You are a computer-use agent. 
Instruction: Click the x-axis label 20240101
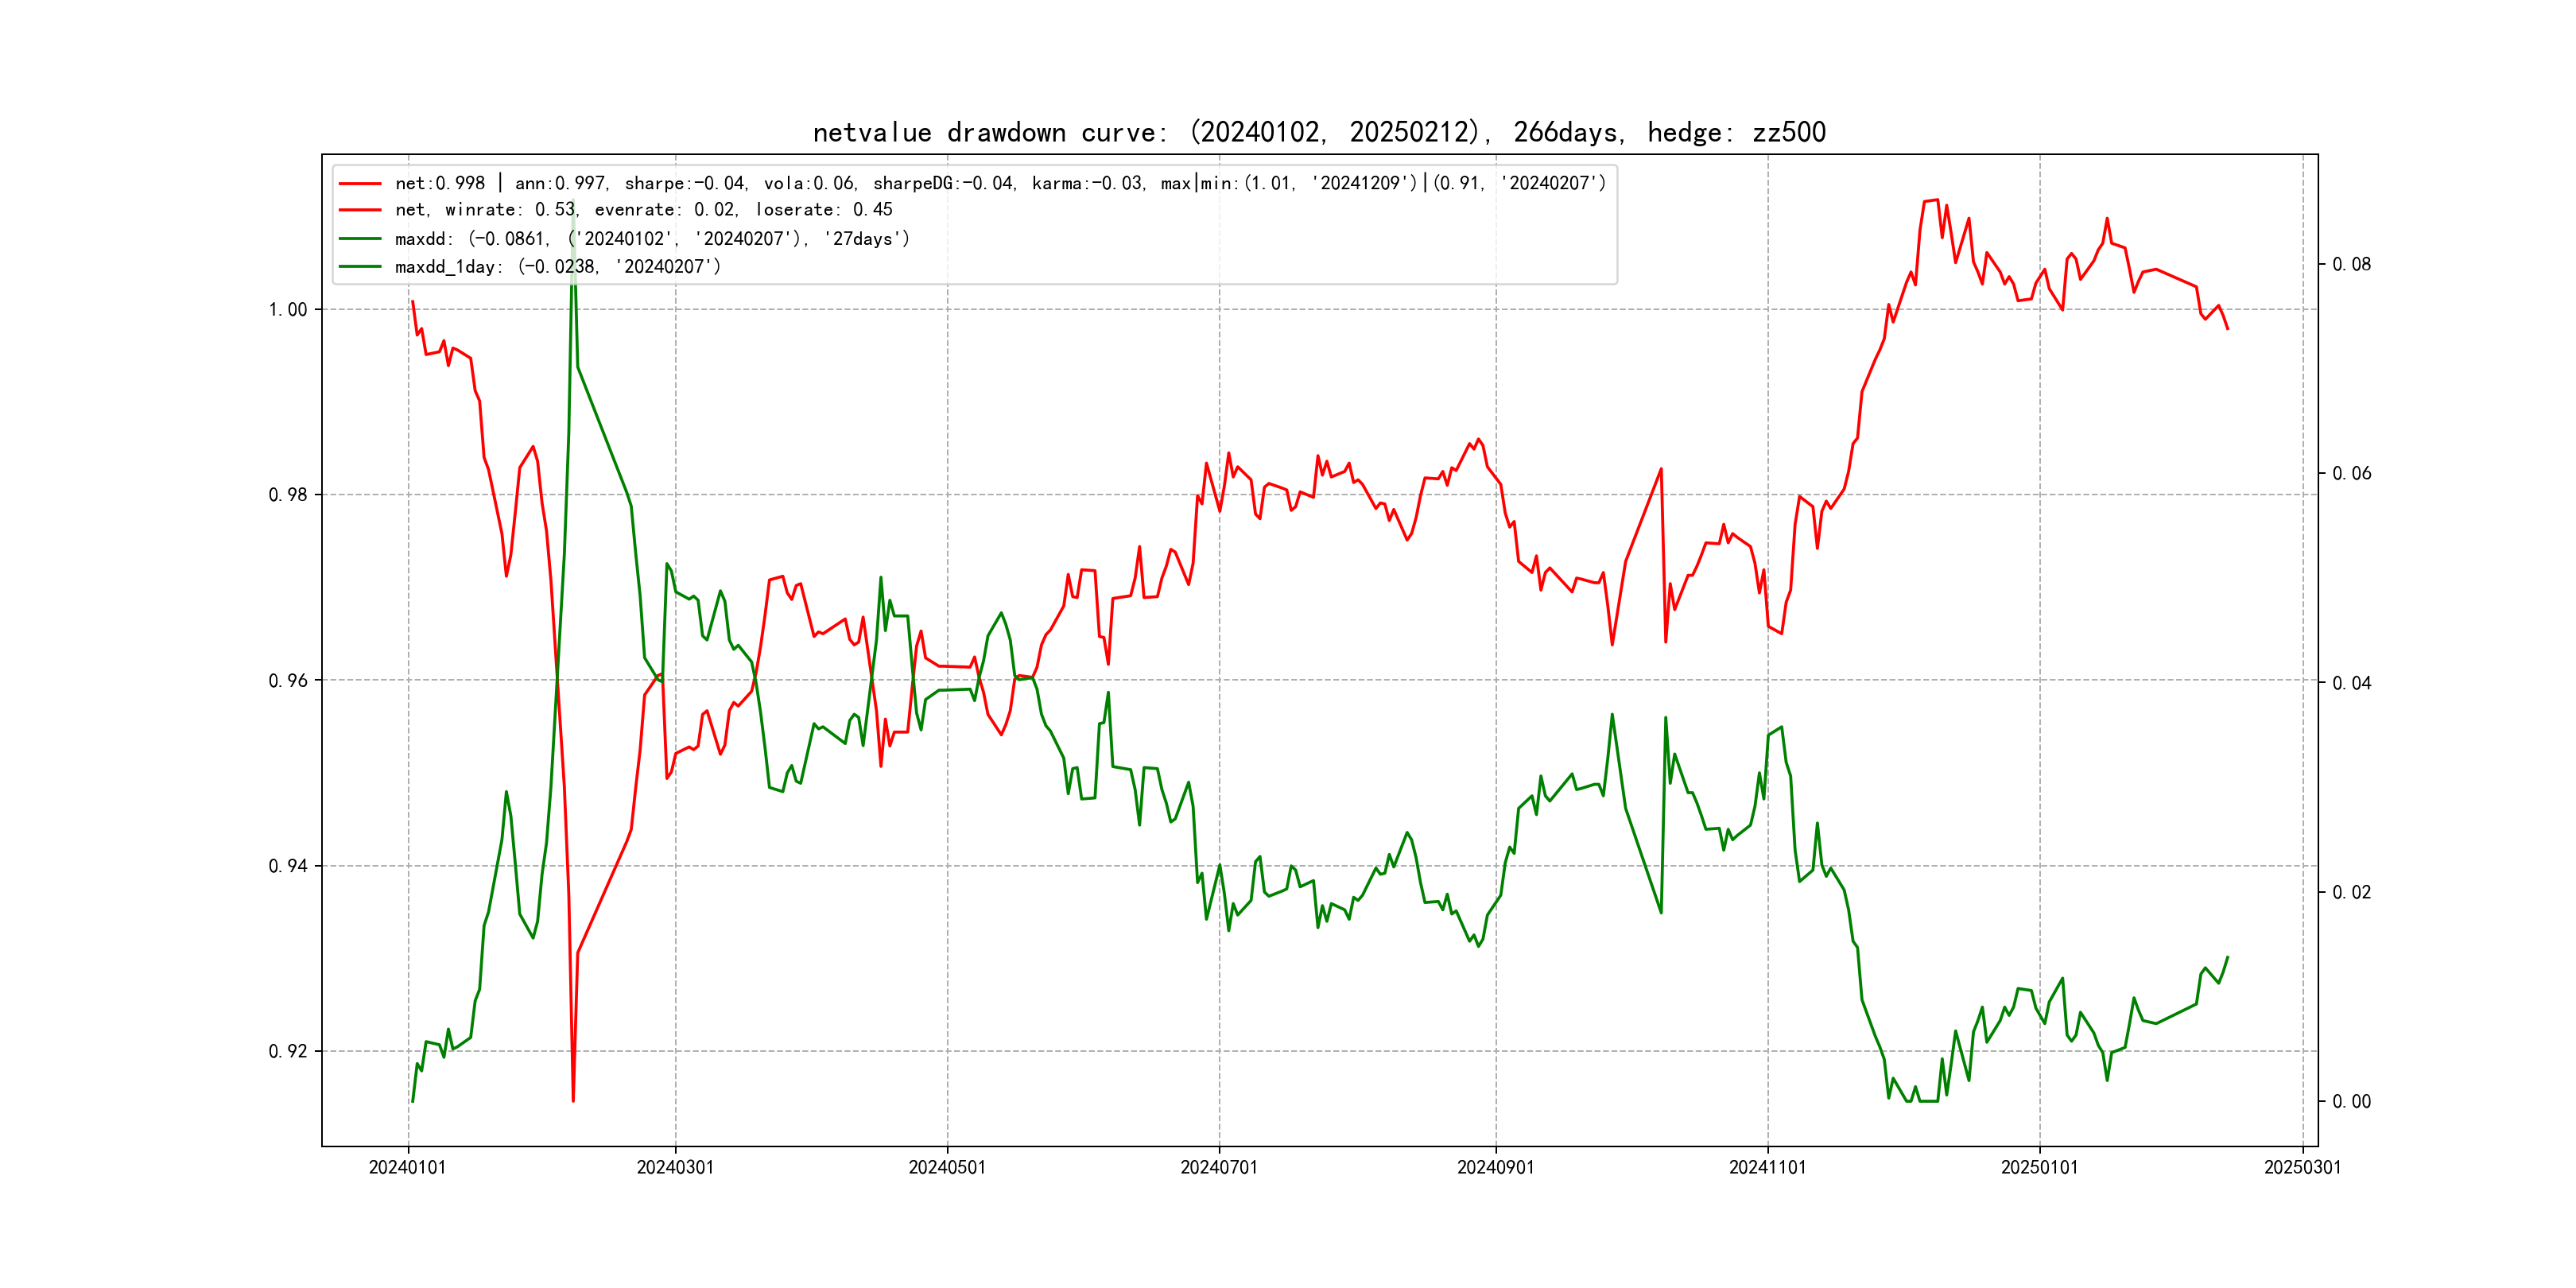point(408,1168)
